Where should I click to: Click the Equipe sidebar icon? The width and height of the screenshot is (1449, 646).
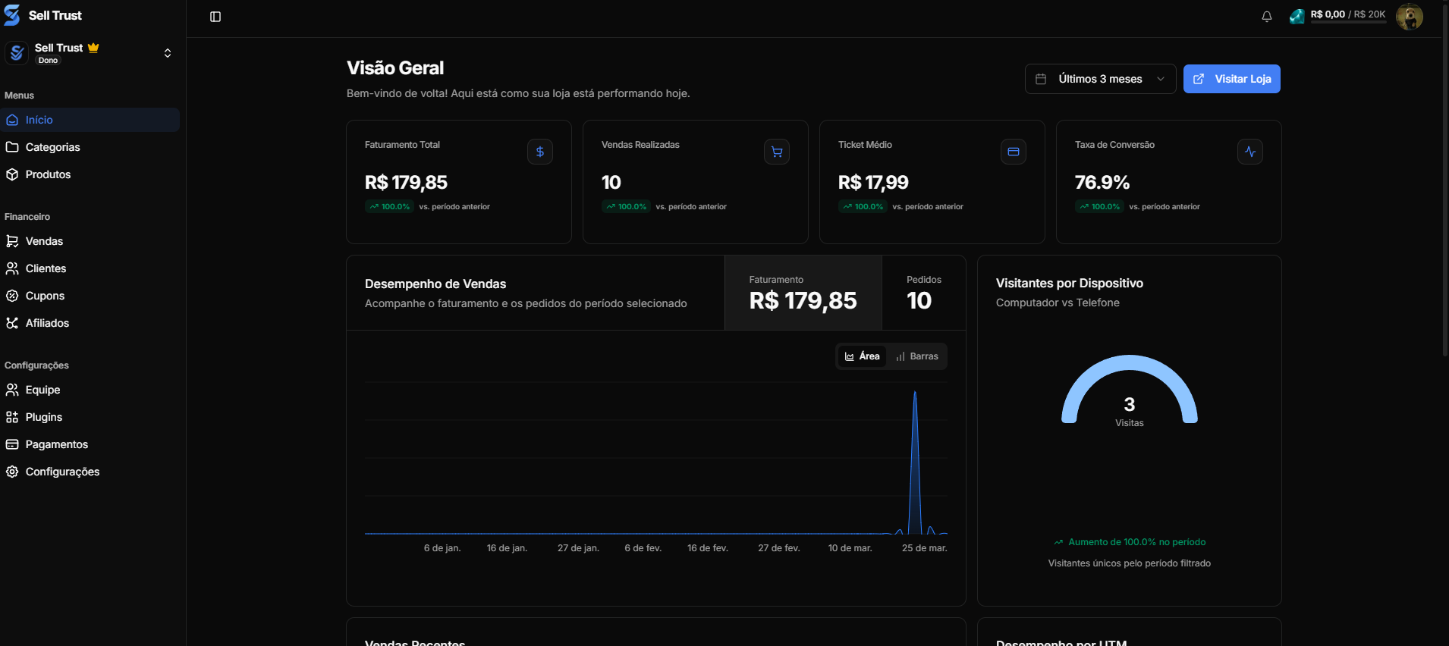pyautogui.click(x=12, y=390)
